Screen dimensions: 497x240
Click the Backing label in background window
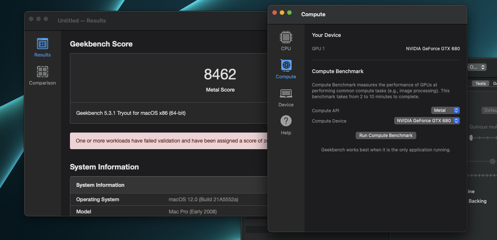477,201
